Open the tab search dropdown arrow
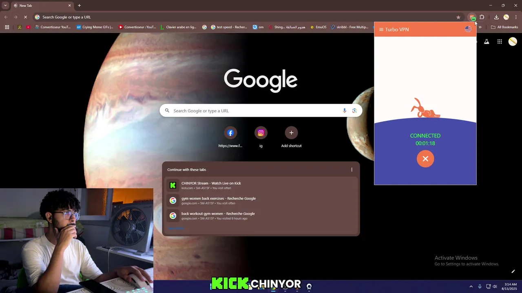 pyautogui.click(x=5, y=6)
